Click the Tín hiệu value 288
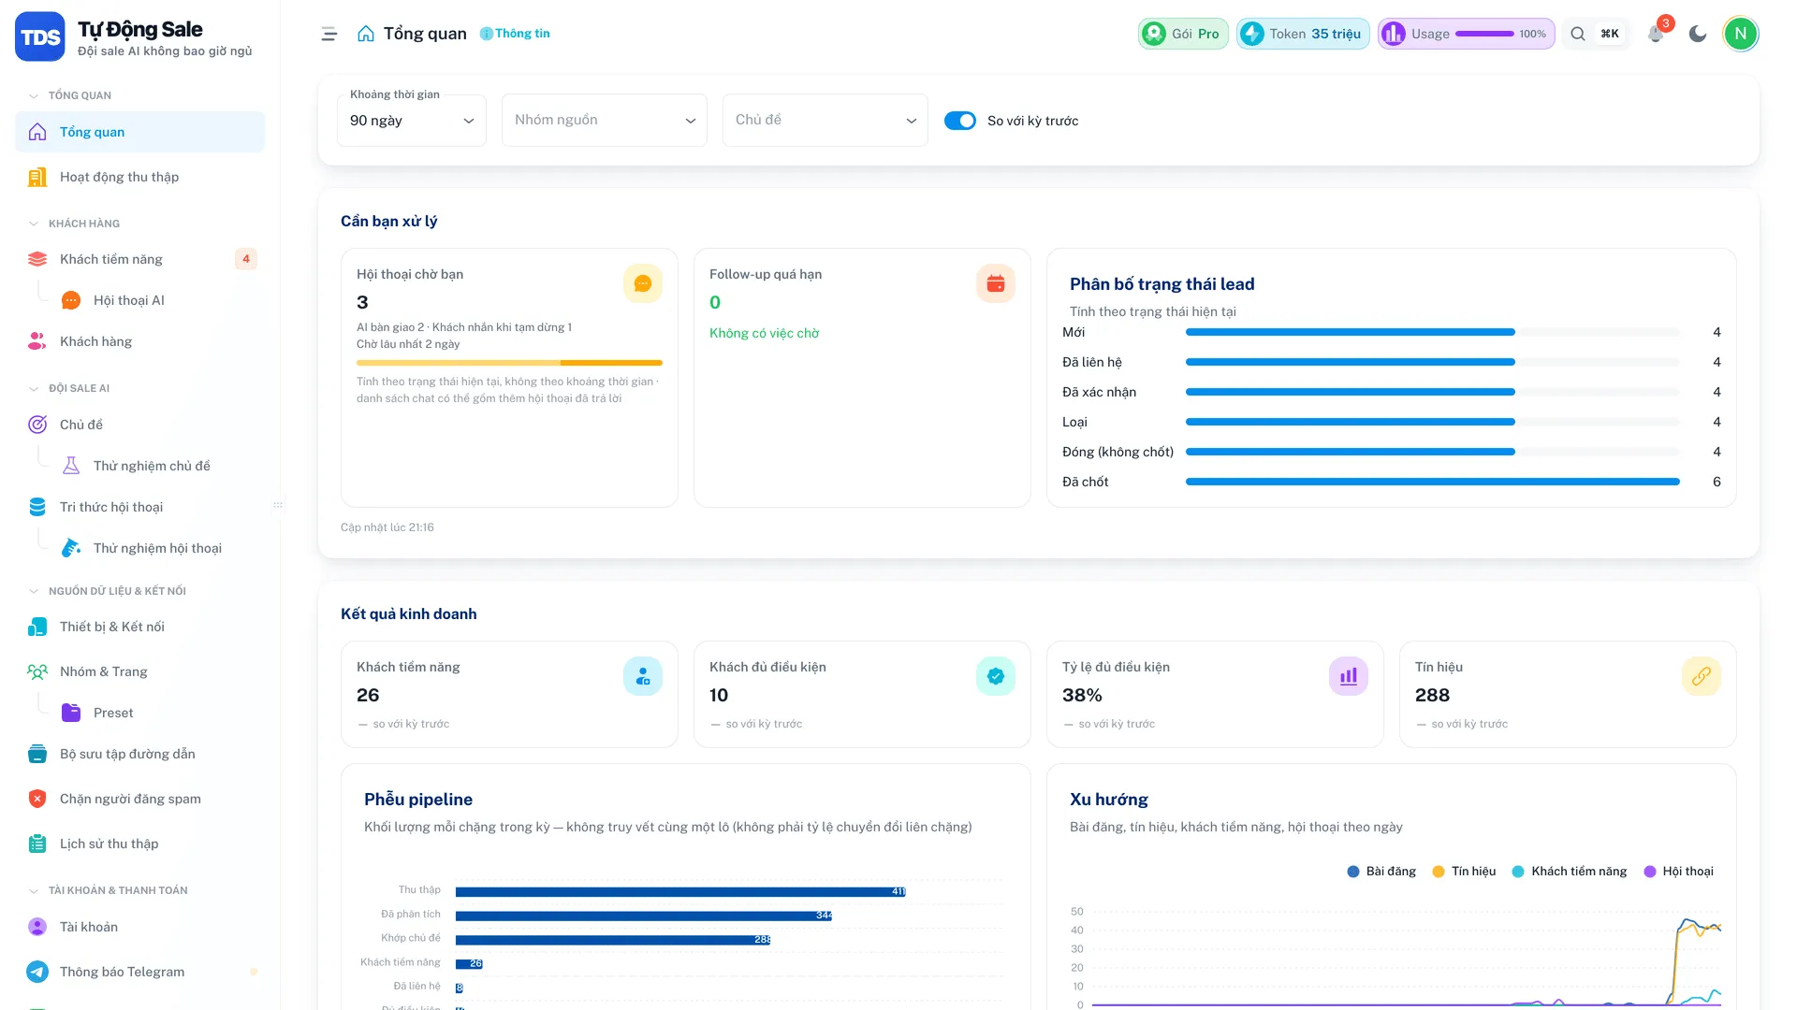Screen dimensions: 1797x1010 [x=1432, y=696]
